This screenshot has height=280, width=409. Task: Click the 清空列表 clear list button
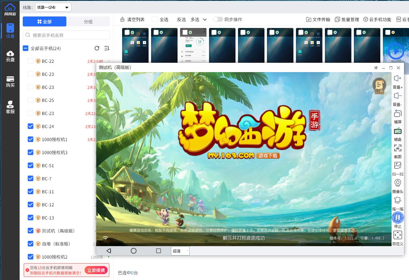[x=132, y=19]
